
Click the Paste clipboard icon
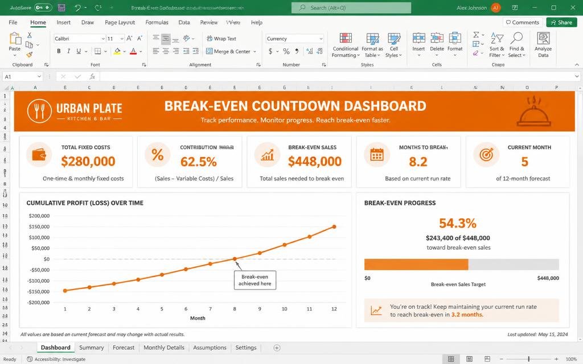click(15, 38)
